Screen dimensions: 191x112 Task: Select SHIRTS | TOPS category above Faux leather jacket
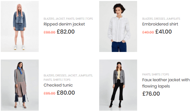160,74
